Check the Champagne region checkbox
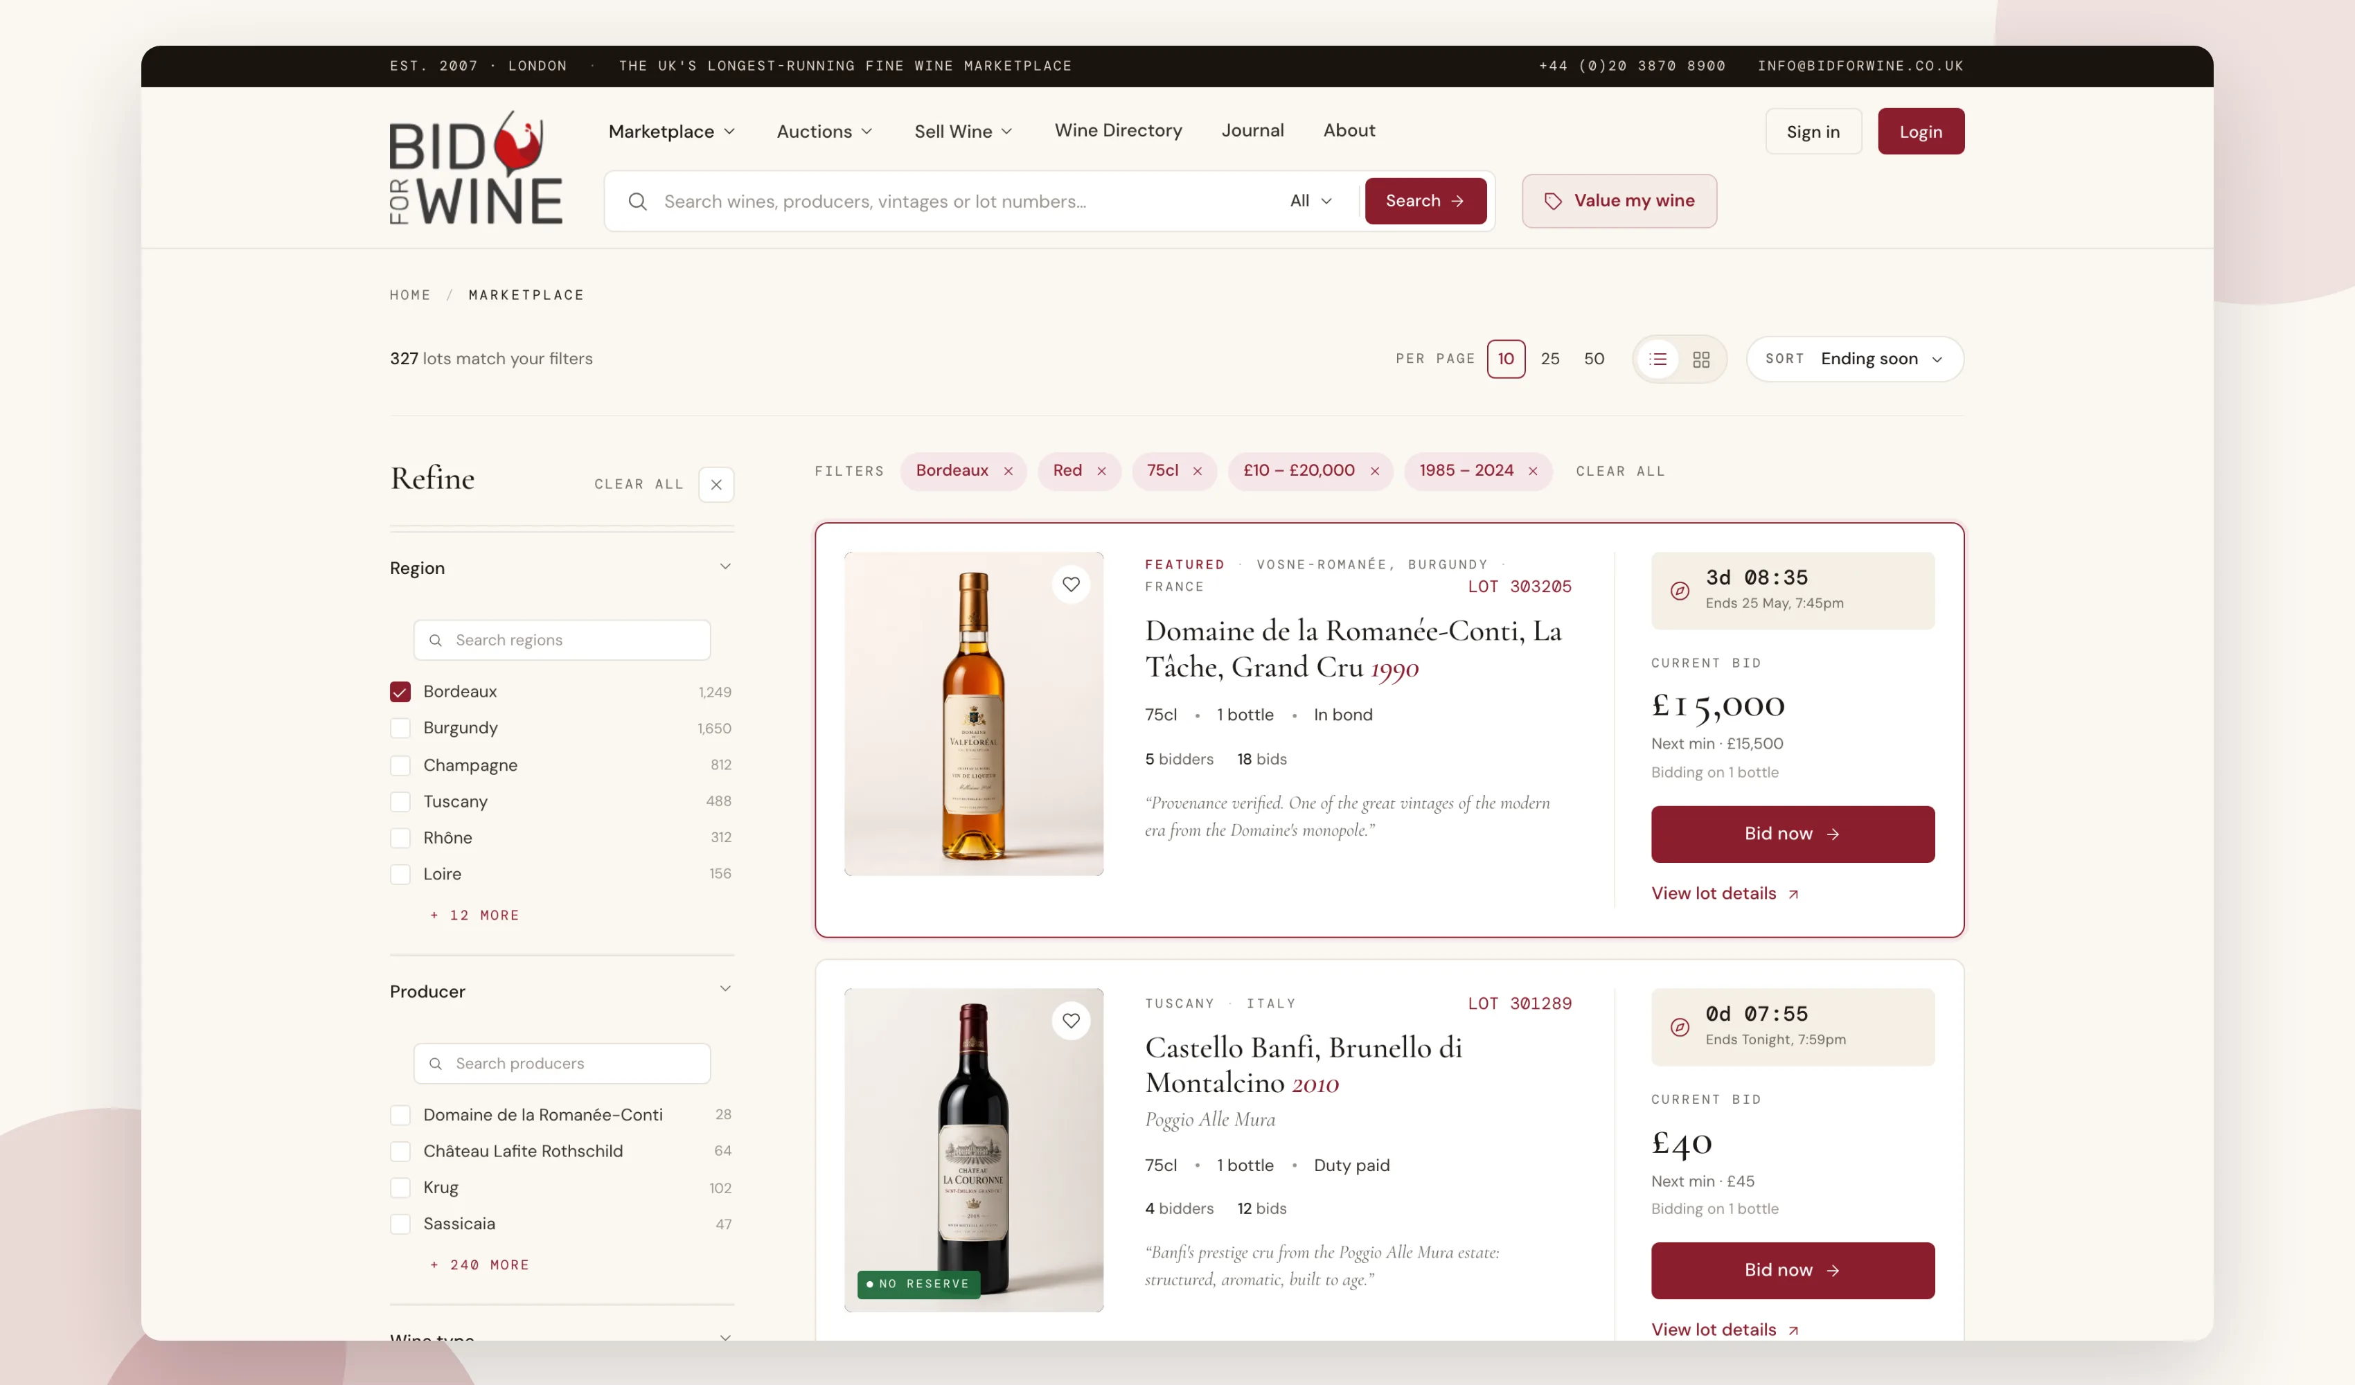 (400, 765)
